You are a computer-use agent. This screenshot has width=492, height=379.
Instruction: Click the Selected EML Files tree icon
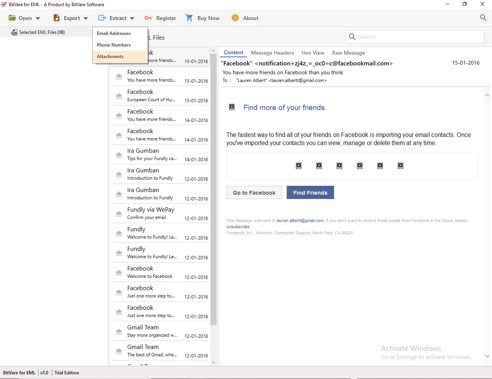pyautogui.click(x=14, y=32)
